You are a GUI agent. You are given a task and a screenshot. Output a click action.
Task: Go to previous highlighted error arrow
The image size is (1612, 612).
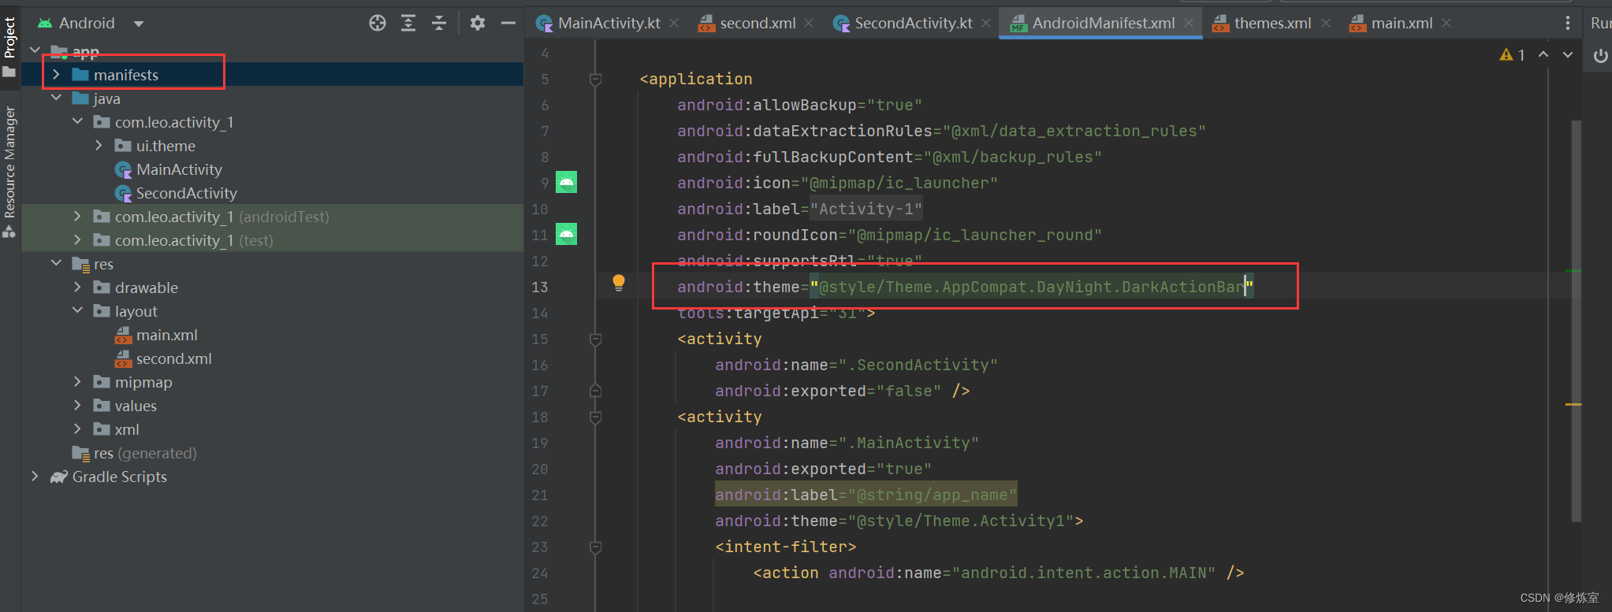pos(1543,54)
